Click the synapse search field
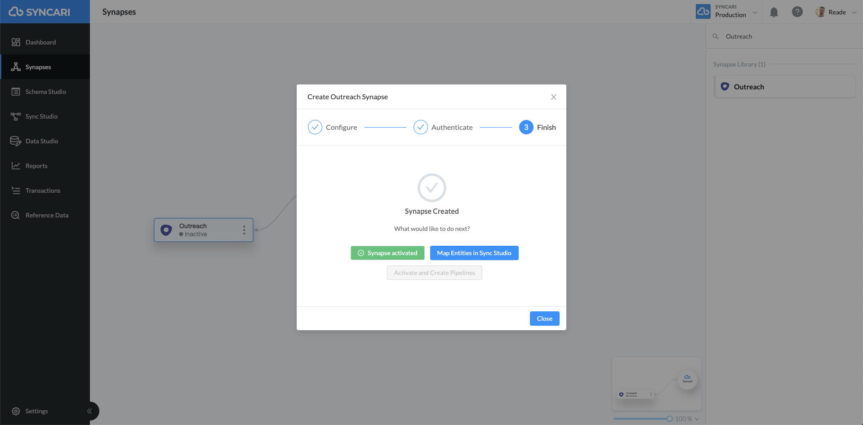The height and width of the screenshot is (425, 863). (x=784, y=36)
